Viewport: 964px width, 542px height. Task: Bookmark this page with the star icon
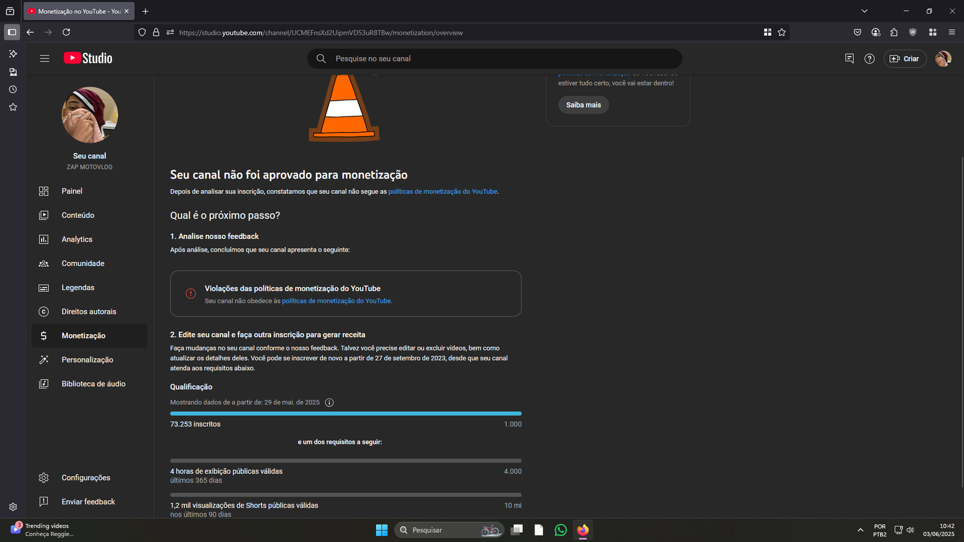click(781, 33)
